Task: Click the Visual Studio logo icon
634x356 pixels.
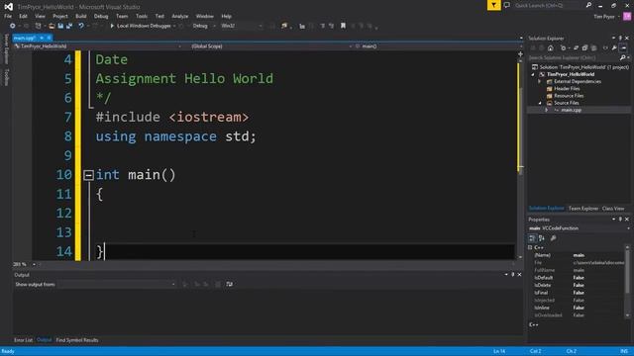Action: (8, 7)
